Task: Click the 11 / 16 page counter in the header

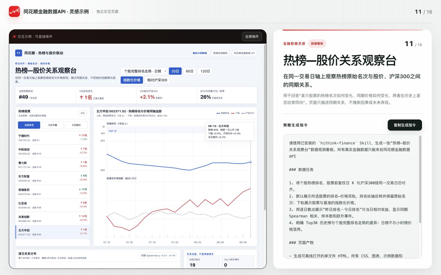Action: pos(424,12)
